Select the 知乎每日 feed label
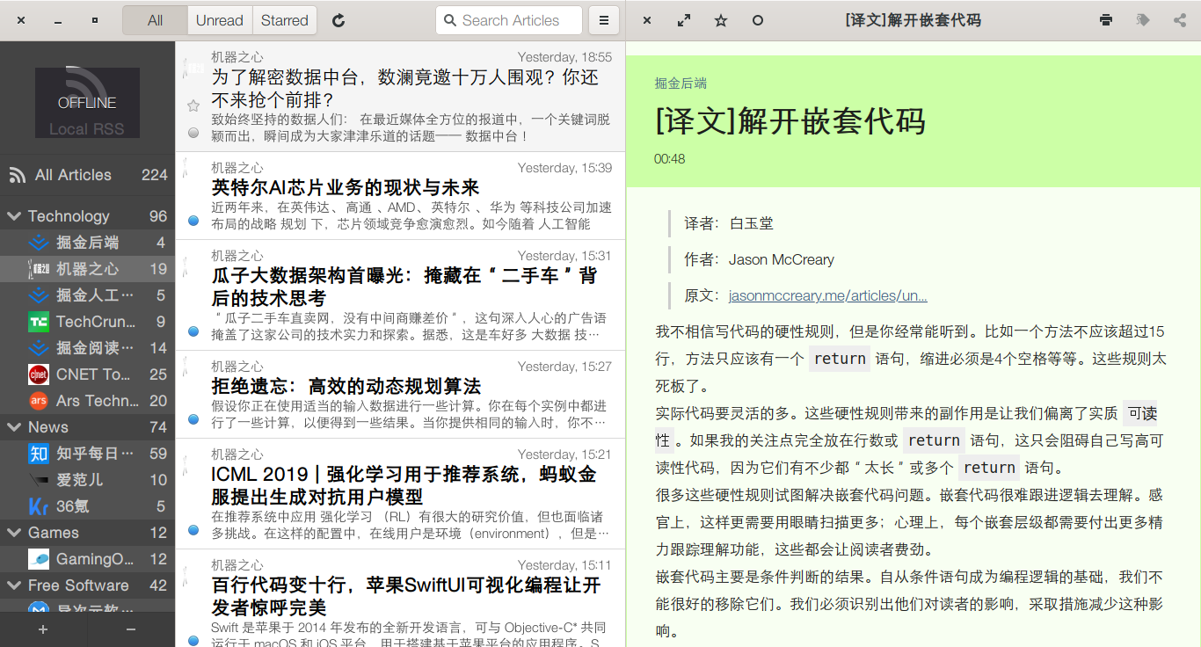Image resolution: width=1201 pixels, height=647 pixels. (x=95, y=454)
